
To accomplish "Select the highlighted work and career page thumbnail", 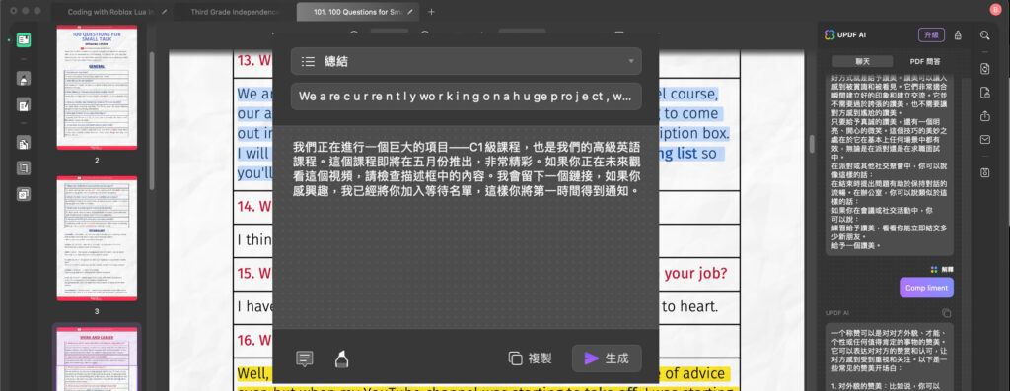I will (97, 358).
